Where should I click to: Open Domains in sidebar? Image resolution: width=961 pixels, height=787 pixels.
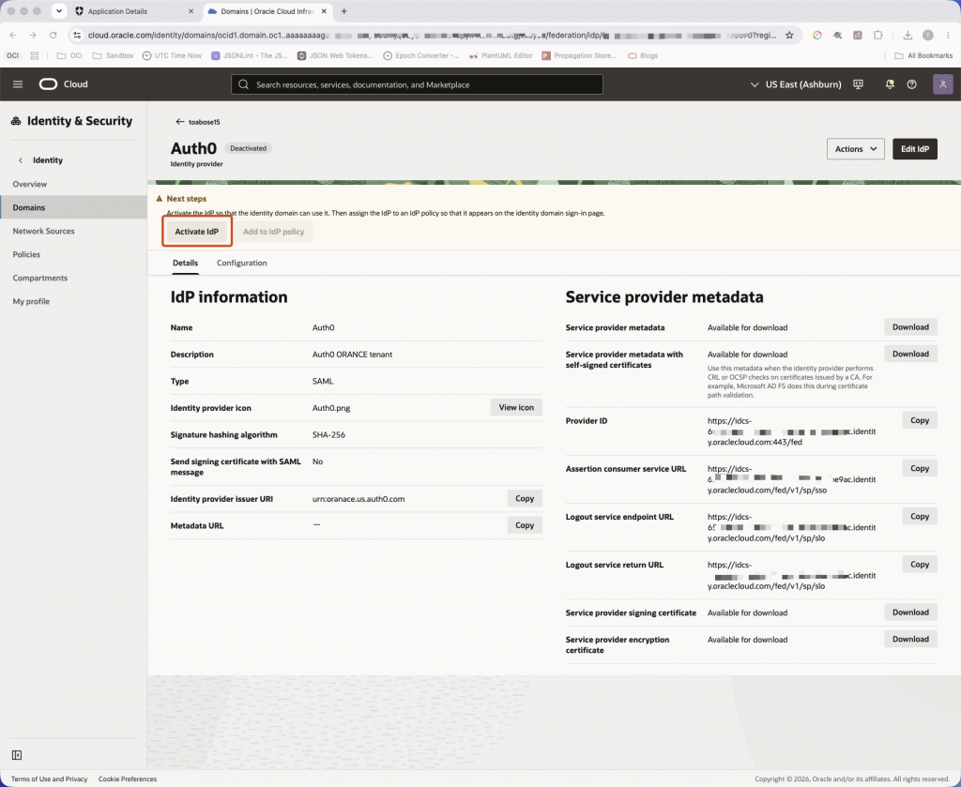73,207
